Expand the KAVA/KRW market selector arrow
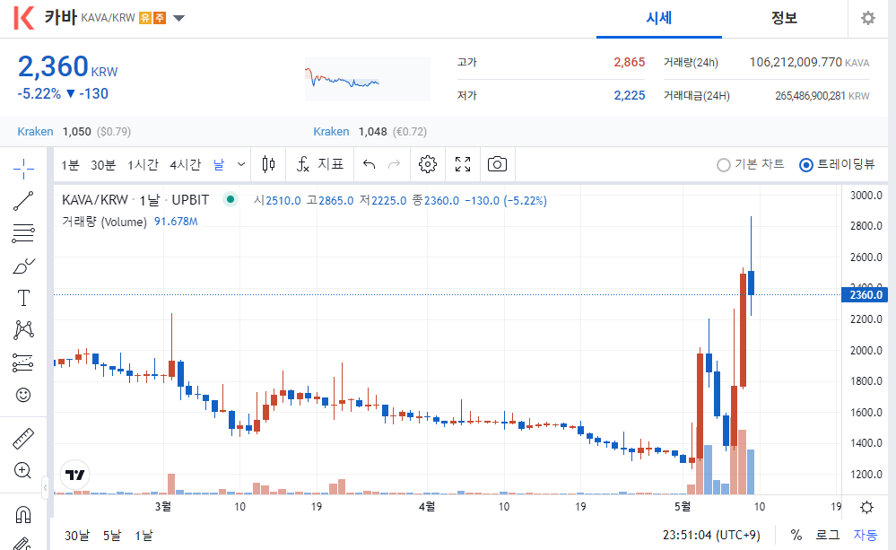 (178, 18)
